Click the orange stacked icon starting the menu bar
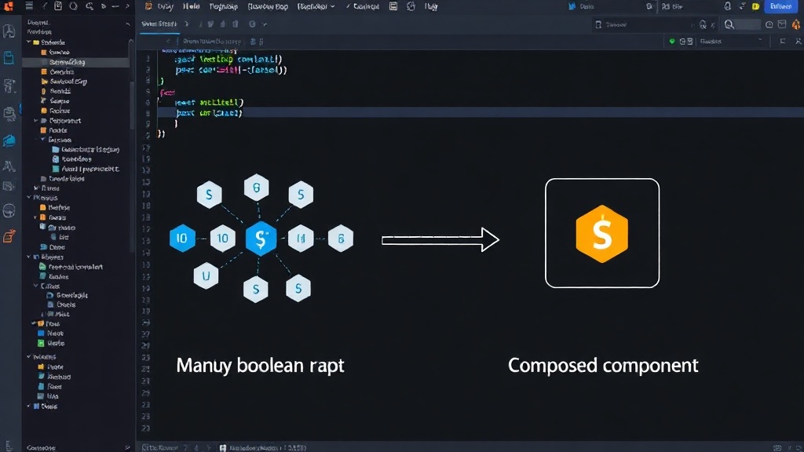The height and width of the screenshot is (452, 804). [x=148, y=6]
